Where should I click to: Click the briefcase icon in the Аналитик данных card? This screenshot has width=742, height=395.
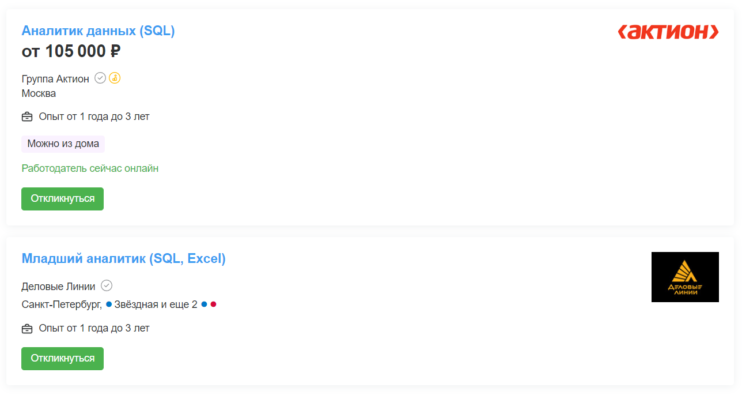27,117
